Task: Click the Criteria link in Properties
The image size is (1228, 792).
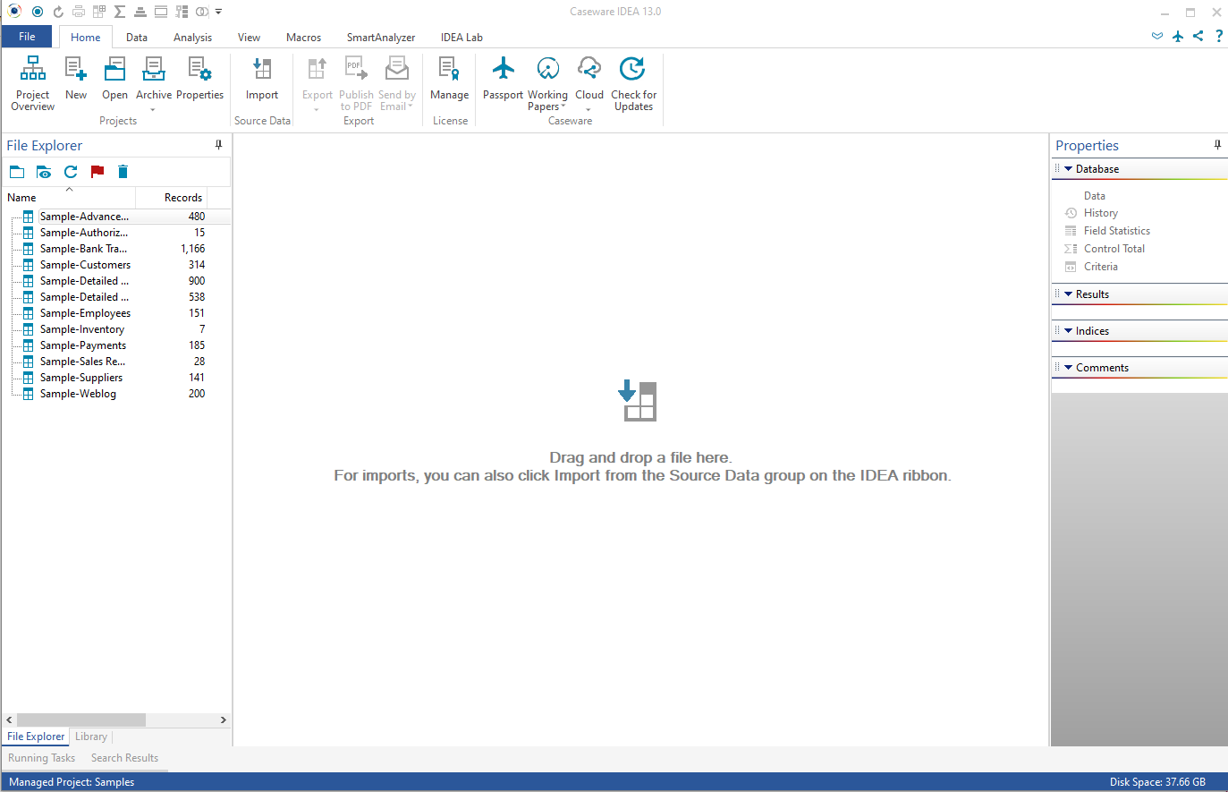Action: click(x=1100, y=267)
